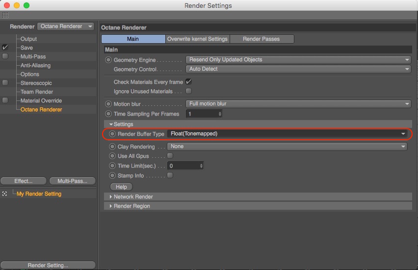
Task: Click the Motion blur keyframe circle
Action: click(108, 104)
